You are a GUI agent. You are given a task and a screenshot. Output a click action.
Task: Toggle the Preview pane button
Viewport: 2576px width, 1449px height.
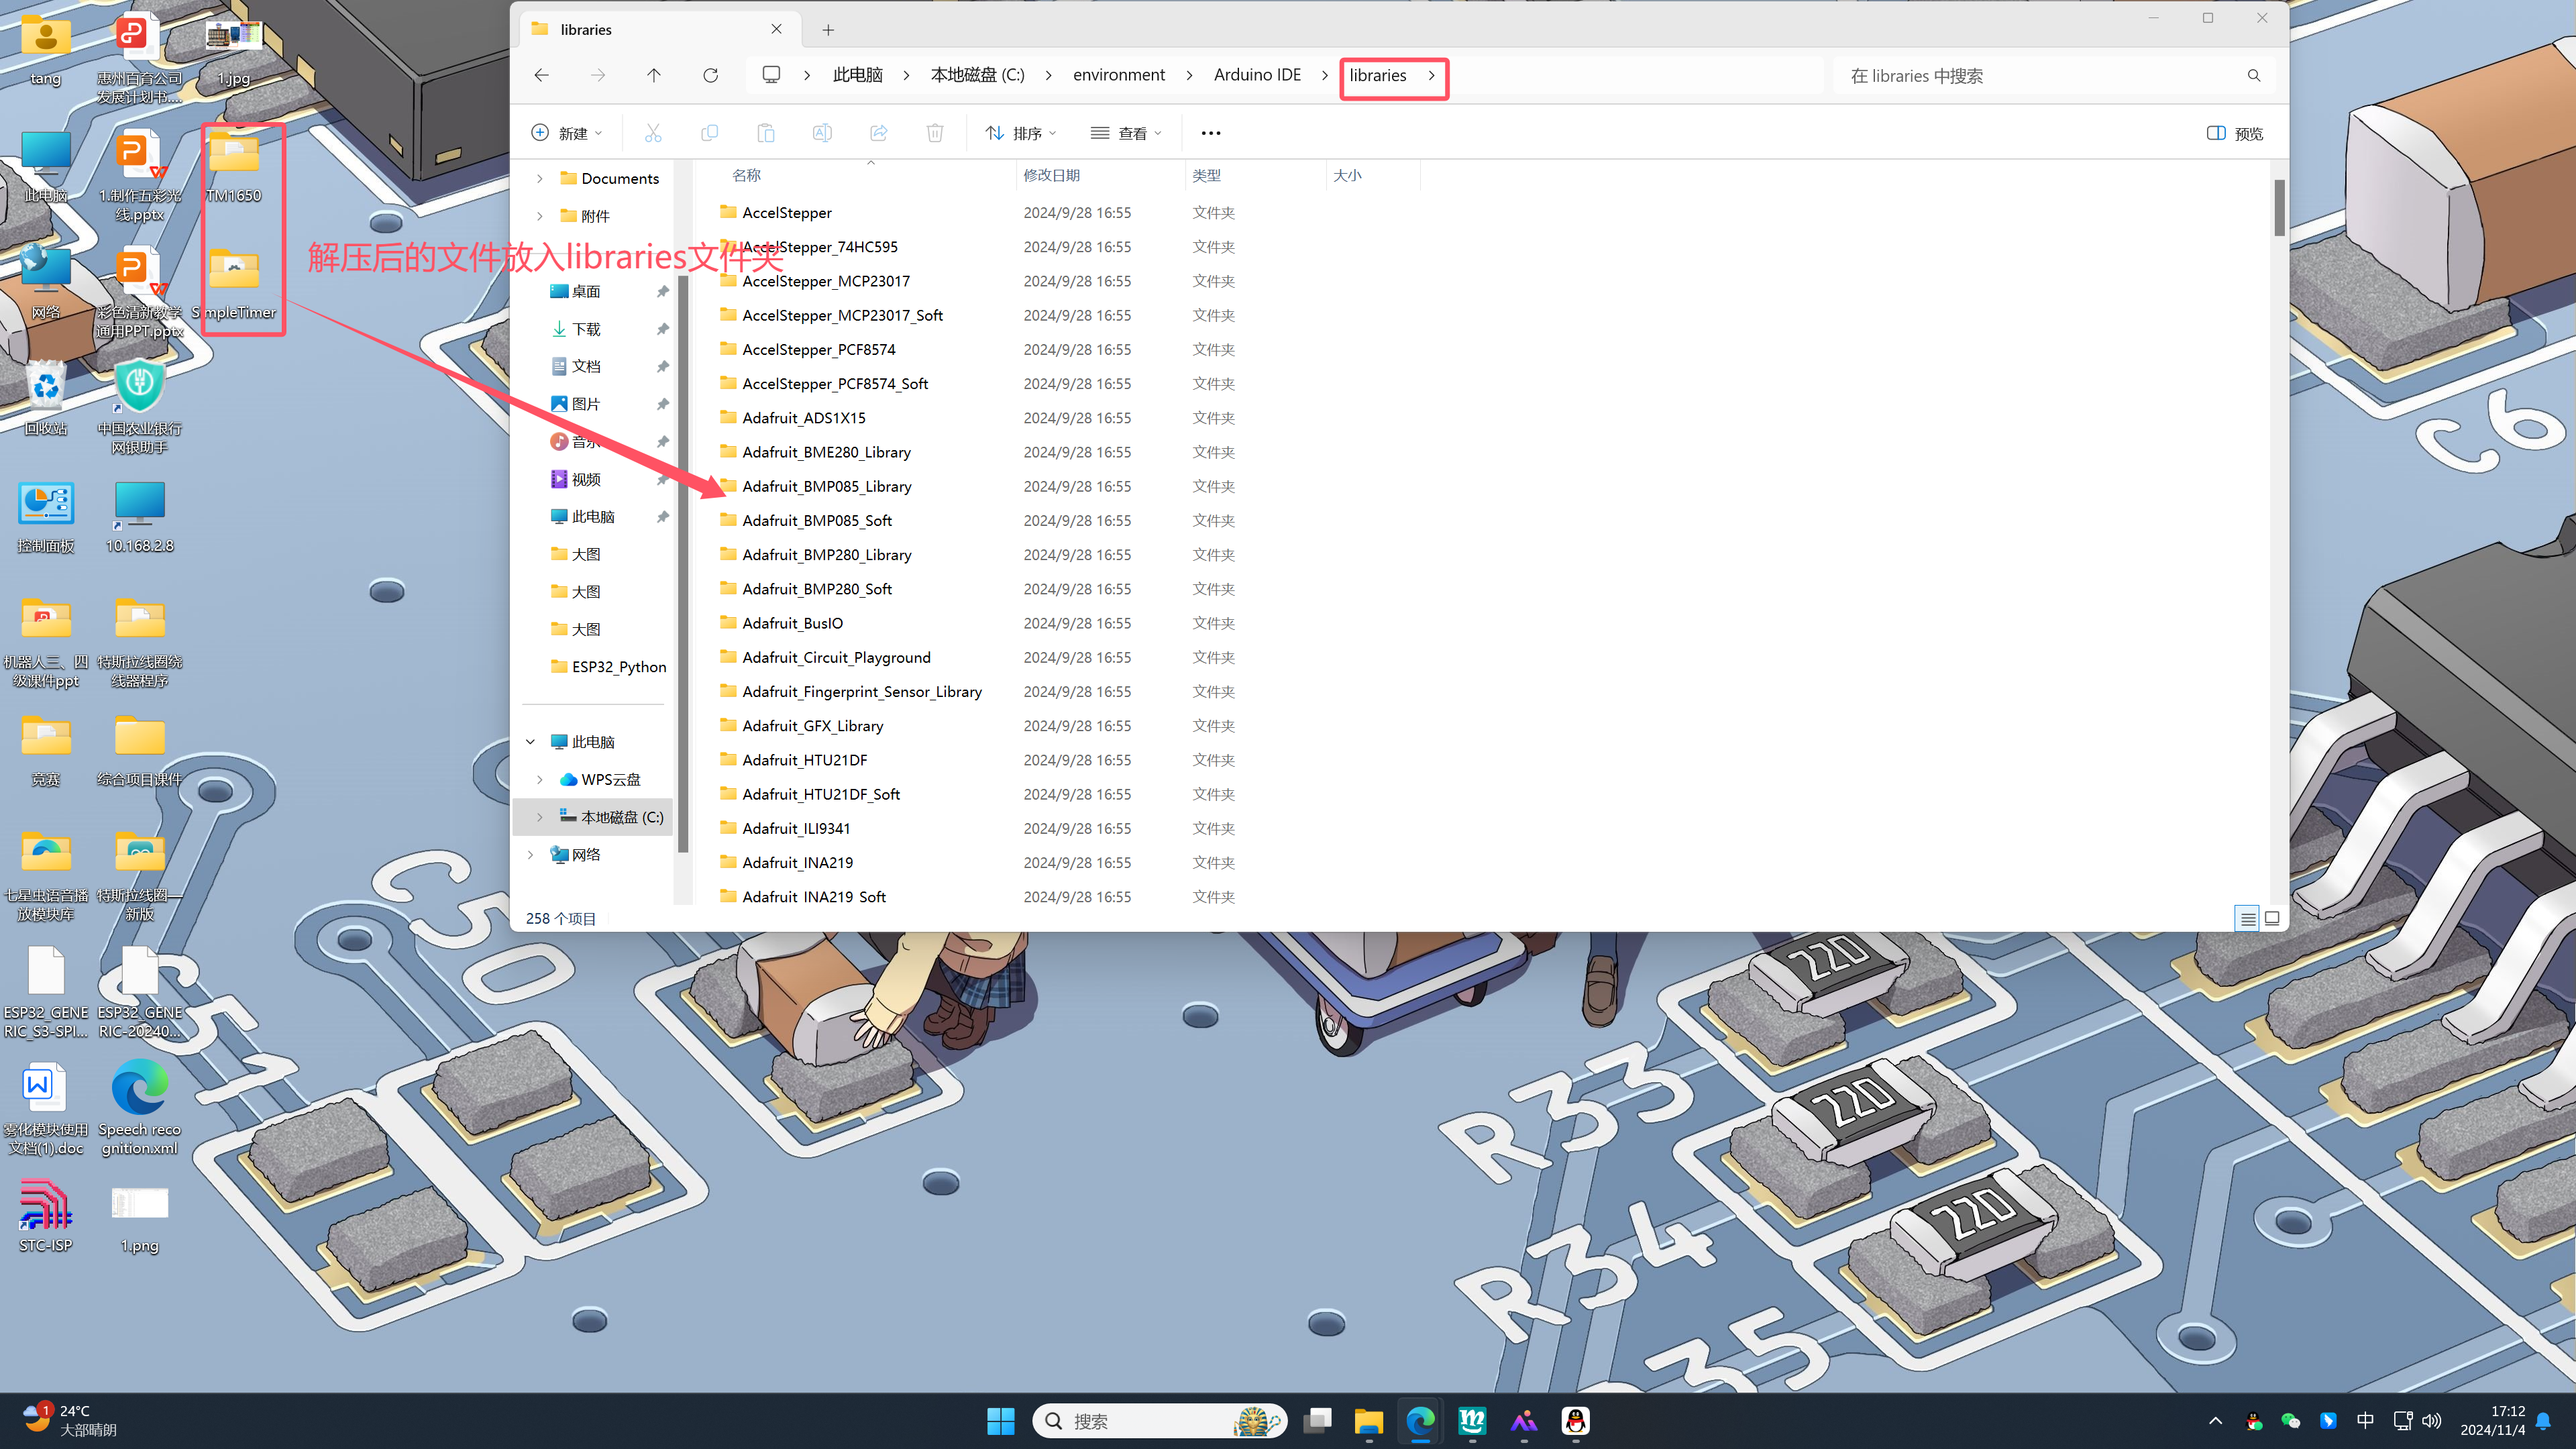click(x=2234, y=133)
